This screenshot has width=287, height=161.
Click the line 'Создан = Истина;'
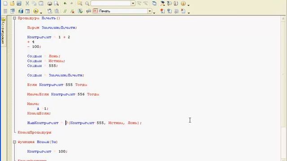coord(46,61)
